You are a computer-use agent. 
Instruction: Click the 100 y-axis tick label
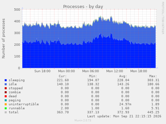(x=17, y=56)
